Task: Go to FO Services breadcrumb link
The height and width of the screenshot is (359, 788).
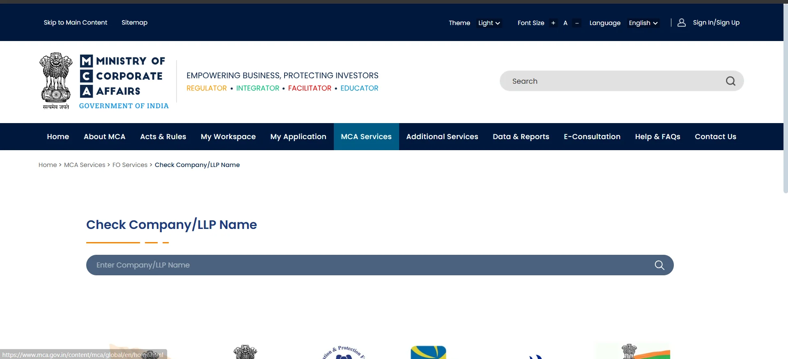Action: click(x=130, y=165)
